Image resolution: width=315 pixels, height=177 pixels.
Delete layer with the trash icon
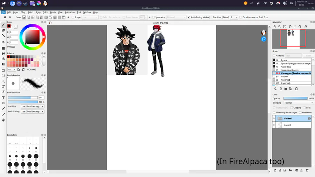pyautogui.click(x=307, y=170)
